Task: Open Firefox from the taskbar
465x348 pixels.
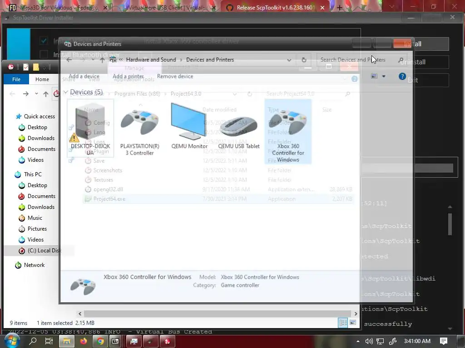Action: point(84,341)
